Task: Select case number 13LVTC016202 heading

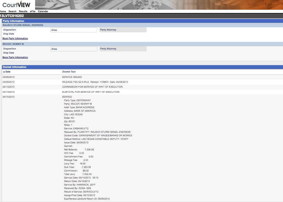Action: pos(12,16)
